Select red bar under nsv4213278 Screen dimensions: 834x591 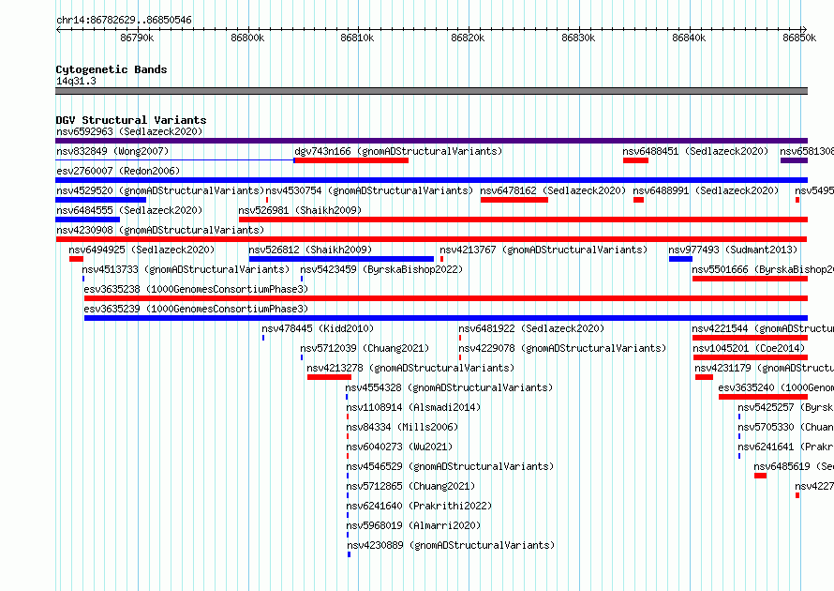tap(329, 377)
